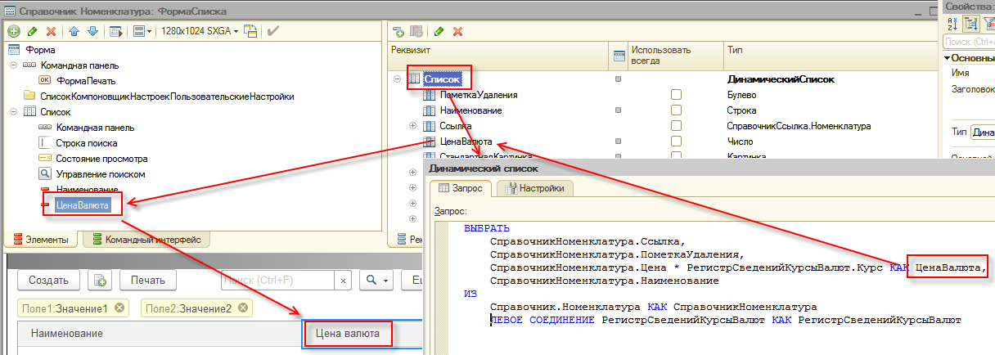Screen dimensions: 995x355
Task: Click the form check (checkmark) icon
Action: point(273,31)
